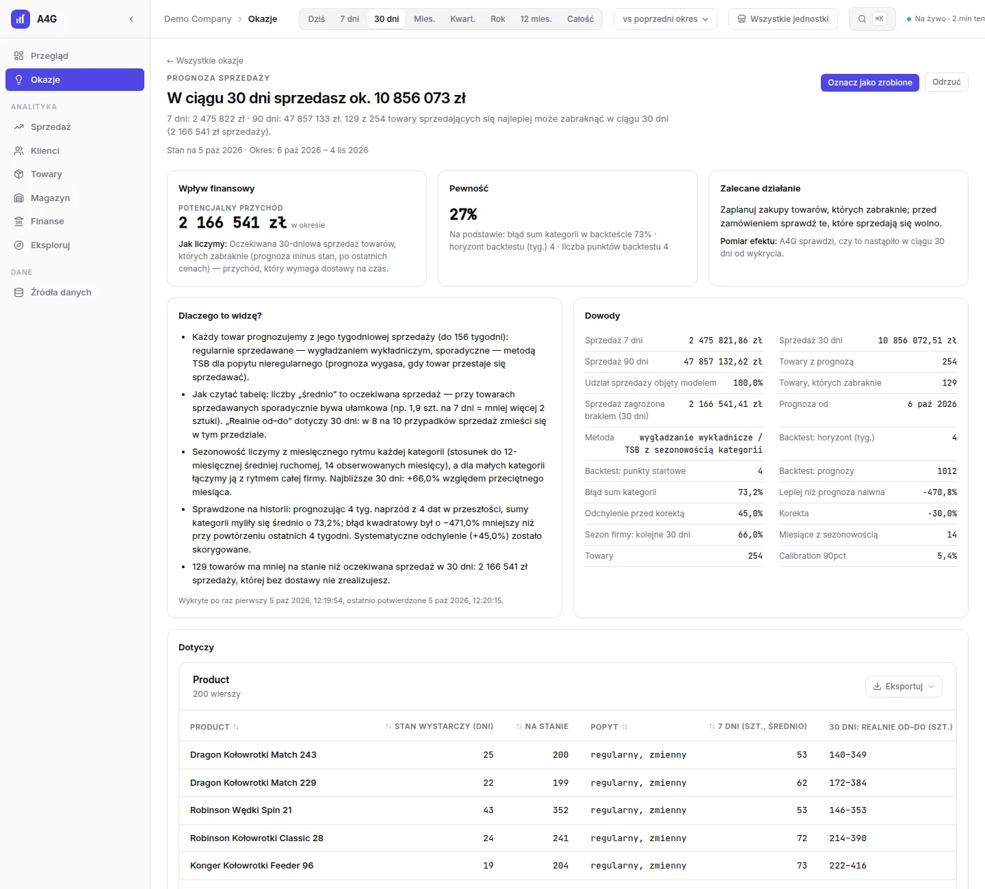Open Przegląd from the sidebar
The width and height of the screenshot is (985, 889).
point(75,56)
